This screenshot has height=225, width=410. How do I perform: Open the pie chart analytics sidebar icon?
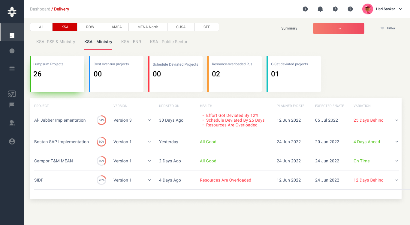click(x=12, y=51)
